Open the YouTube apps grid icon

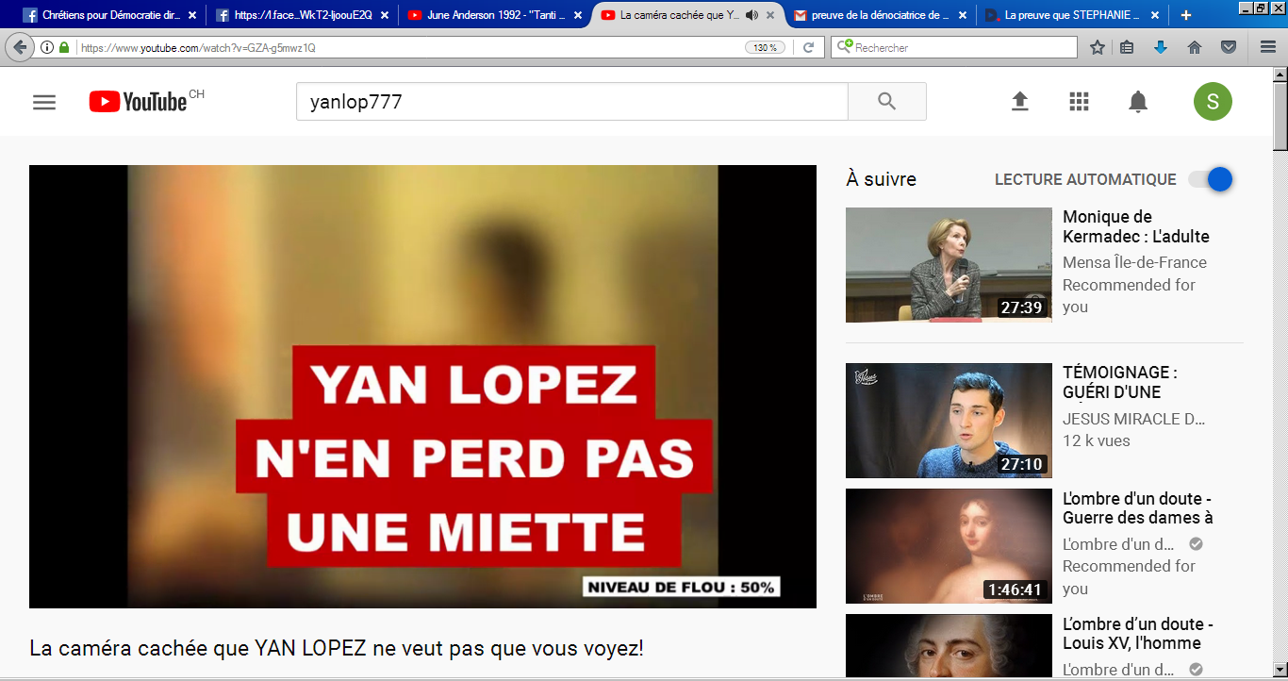click(x=1079, y=102)
